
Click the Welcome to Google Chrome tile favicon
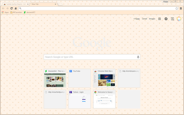pyautogui.click(x=95, y=92)
